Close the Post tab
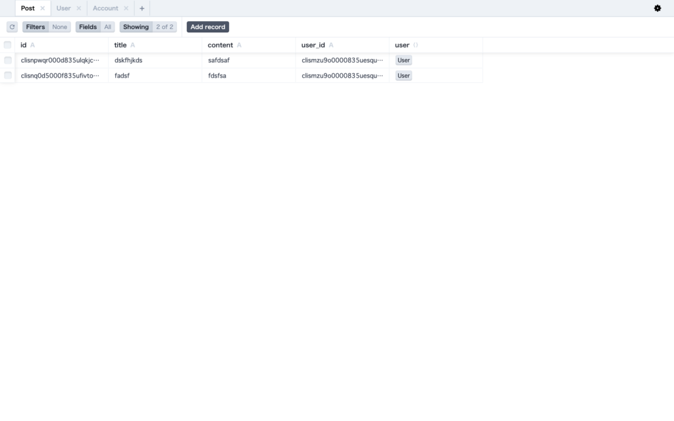The width and height of the screenshot is (674, 421). click(x=43, y=9)
